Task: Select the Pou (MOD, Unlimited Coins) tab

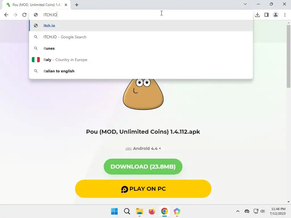Action: [36, 5]
